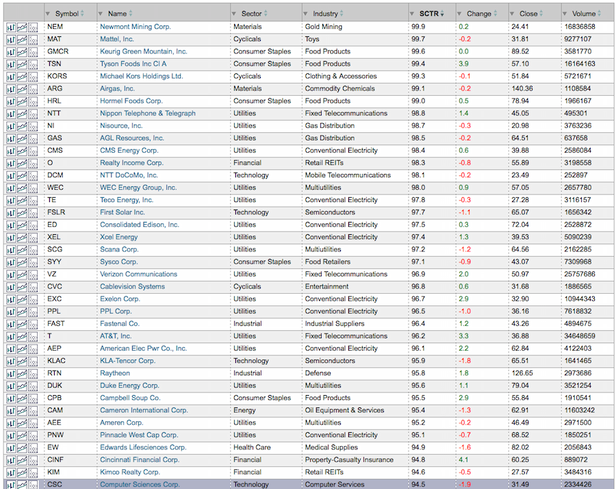Image resolution: width=616 pixels, height=489 pixels.
Task: Open the AT&T, Inc. link
Action: tap(116, 336)
